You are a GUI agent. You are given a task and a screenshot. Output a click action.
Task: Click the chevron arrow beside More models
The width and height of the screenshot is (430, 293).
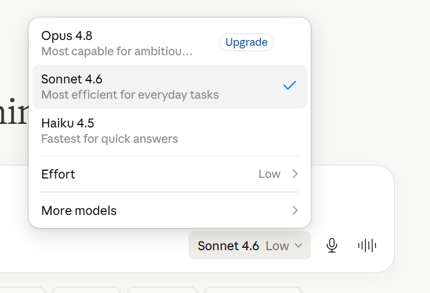coord(295,210)
